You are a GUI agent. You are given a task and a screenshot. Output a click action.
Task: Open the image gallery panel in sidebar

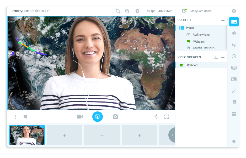pos(234,102)
